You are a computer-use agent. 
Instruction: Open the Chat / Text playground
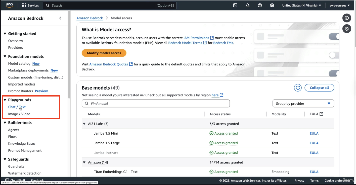(x=17, y=107)
